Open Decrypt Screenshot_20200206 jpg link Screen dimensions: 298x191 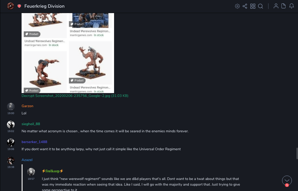pos(75,96)
